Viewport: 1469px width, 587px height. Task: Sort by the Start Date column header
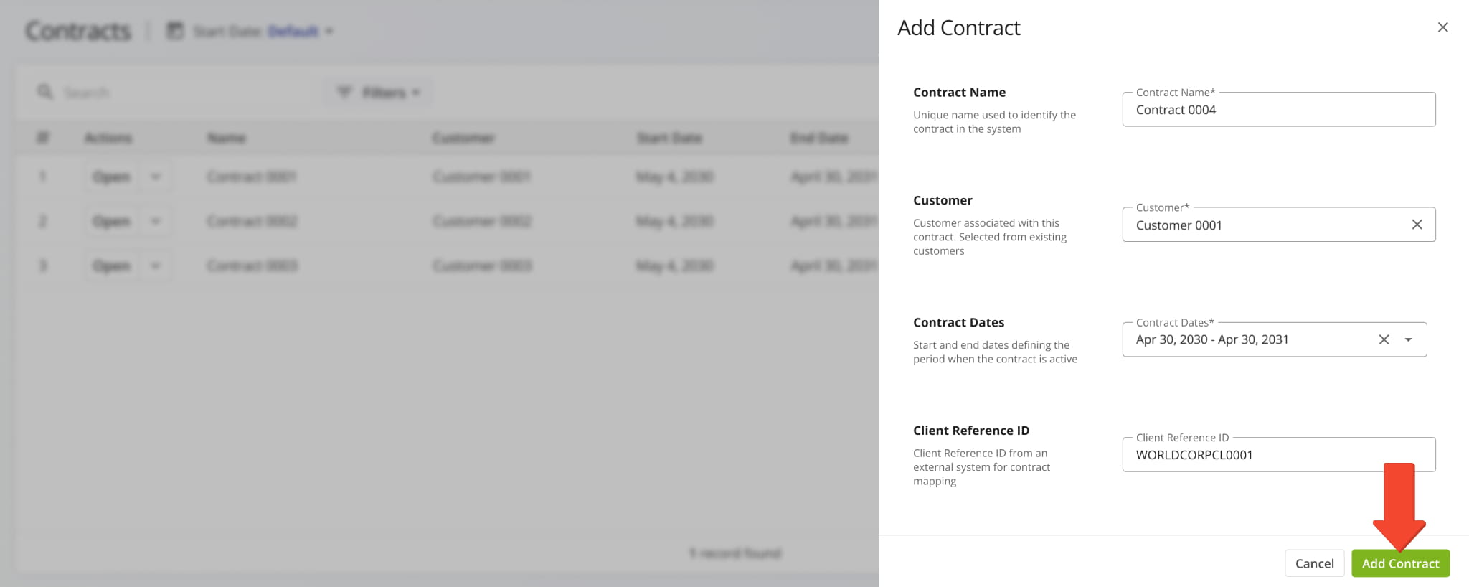pos(669,138)
